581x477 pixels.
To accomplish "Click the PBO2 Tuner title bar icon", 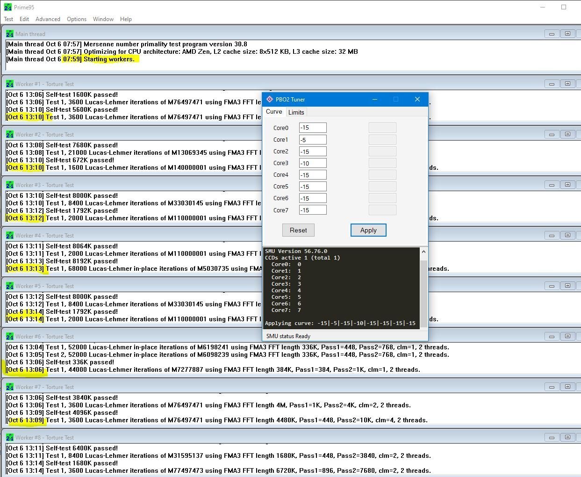I will coord(269,99).
